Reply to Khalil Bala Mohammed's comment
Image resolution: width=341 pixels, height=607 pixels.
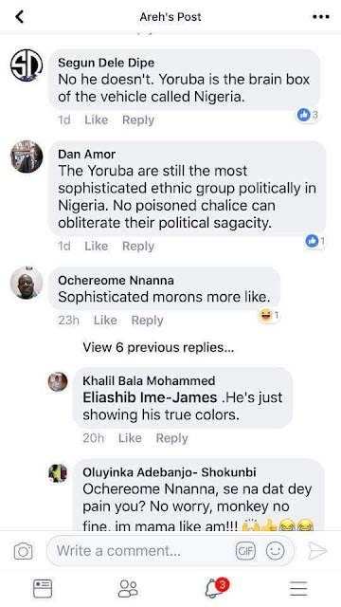pyautogui.click(x=172, y=438)
